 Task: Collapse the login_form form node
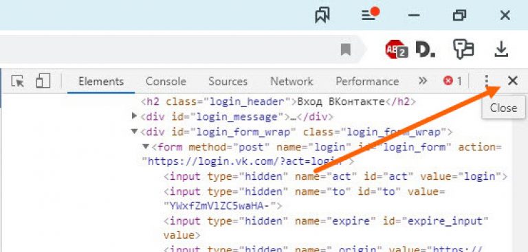[x=146, y=146]
